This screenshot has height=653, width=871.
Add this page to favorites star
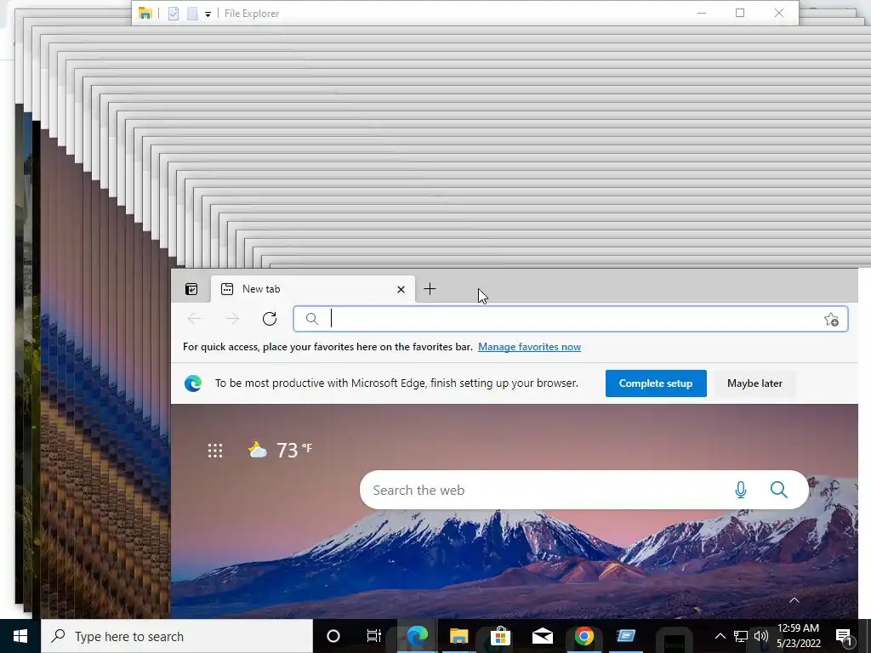point(831,320)
